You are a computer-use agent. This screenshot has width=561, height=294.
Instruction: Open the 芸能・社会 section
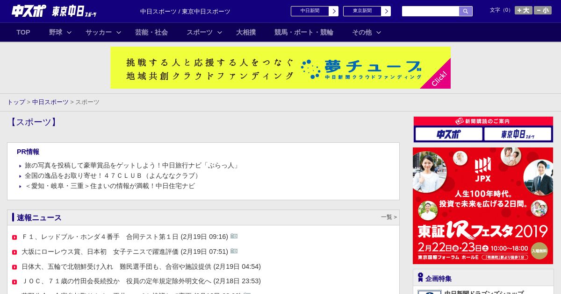tap(151, 32)
